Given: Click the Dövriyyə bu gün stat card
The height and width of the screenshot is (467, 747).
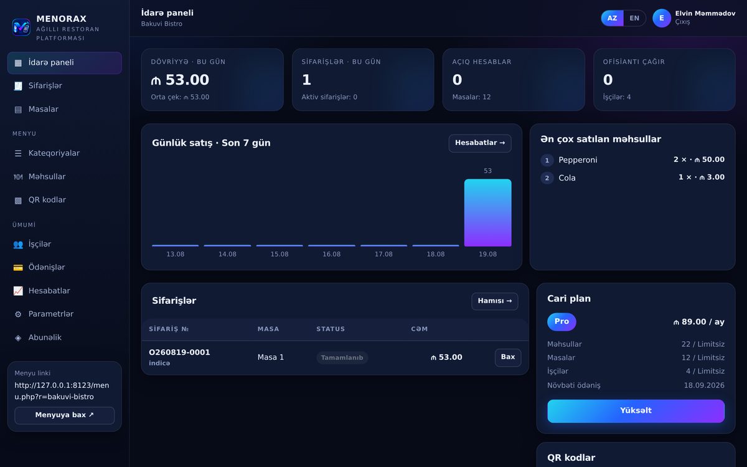Looking at the screenshot, I should [x=212, y=80].
